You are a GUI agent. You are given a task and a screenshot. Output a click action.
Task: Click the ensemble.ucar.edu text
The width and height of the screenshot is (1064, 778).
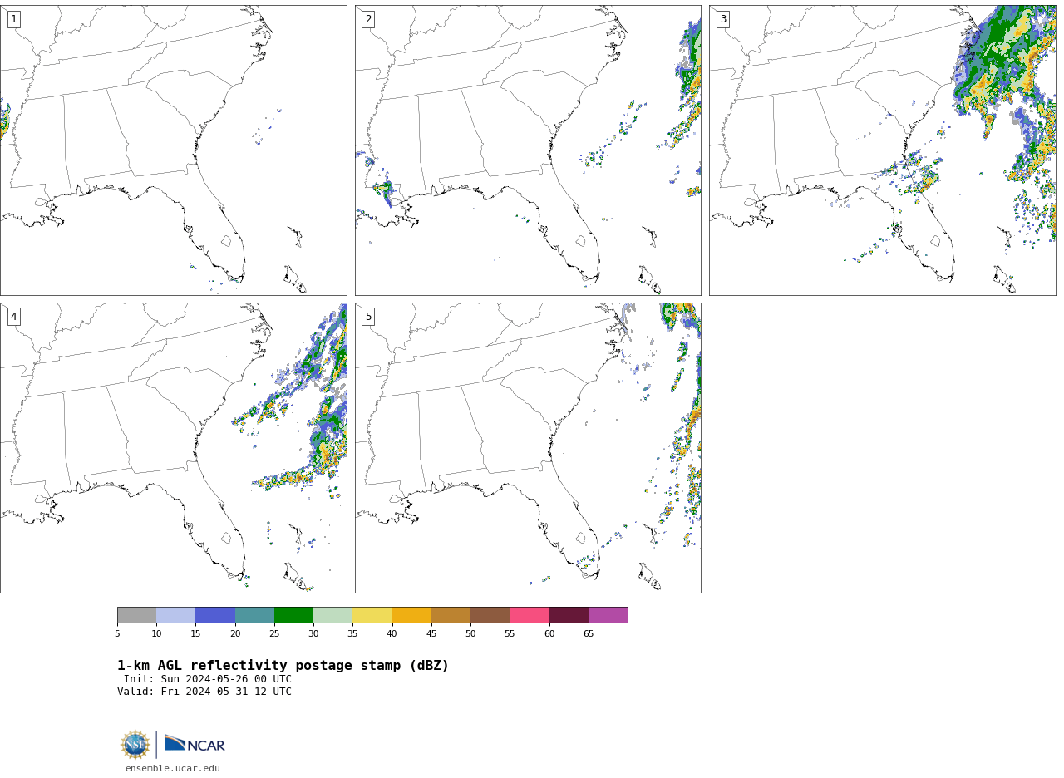point(173,768)
